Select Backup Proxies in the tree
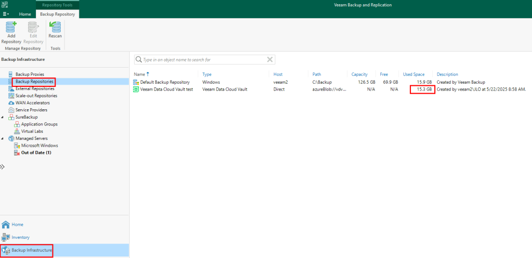532x258 pixels. click(x=30, y=74)
